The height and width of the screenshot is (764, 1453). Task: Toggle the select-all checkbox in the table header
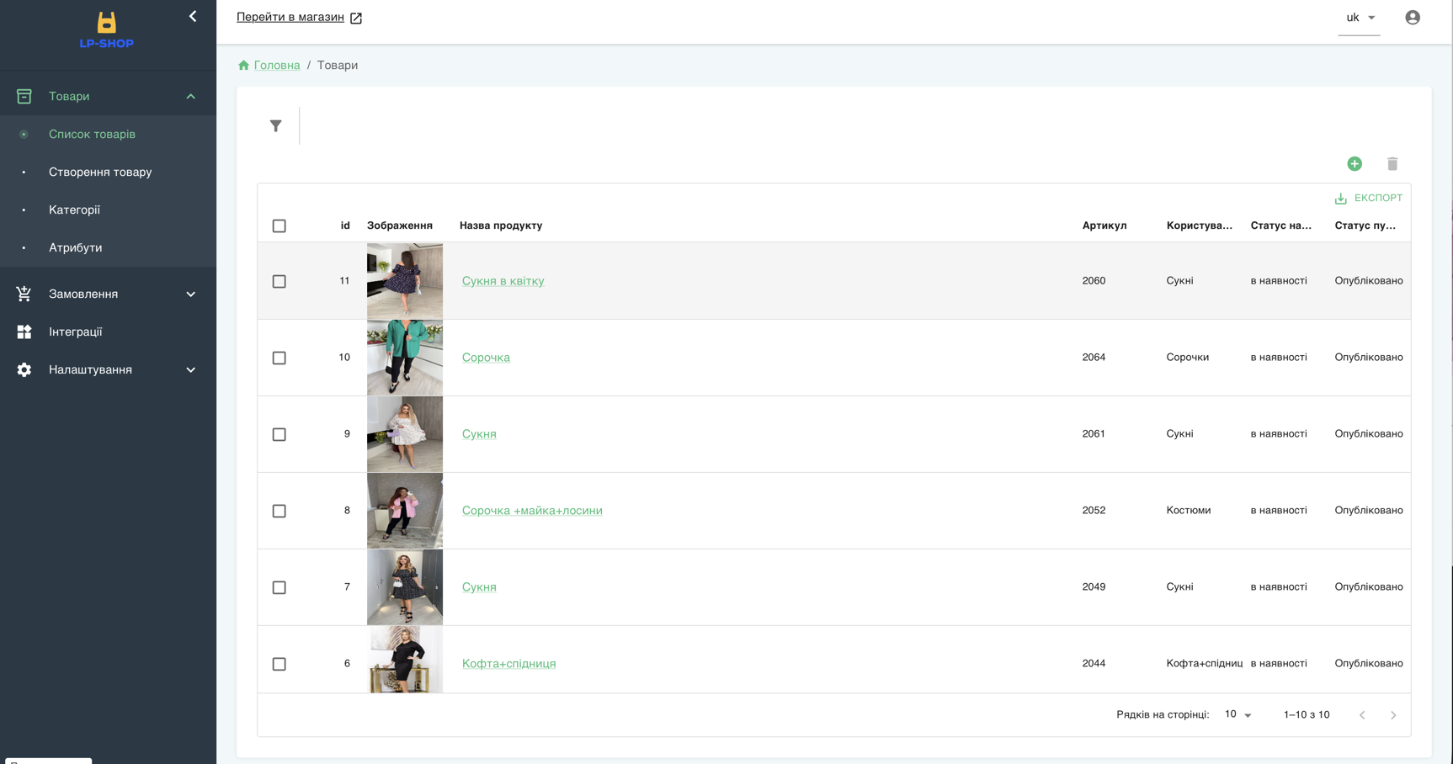[279, 225]
